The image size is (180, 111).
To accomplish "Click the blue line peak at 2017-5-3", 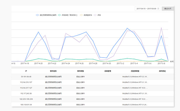I will [x=127, y=28].
